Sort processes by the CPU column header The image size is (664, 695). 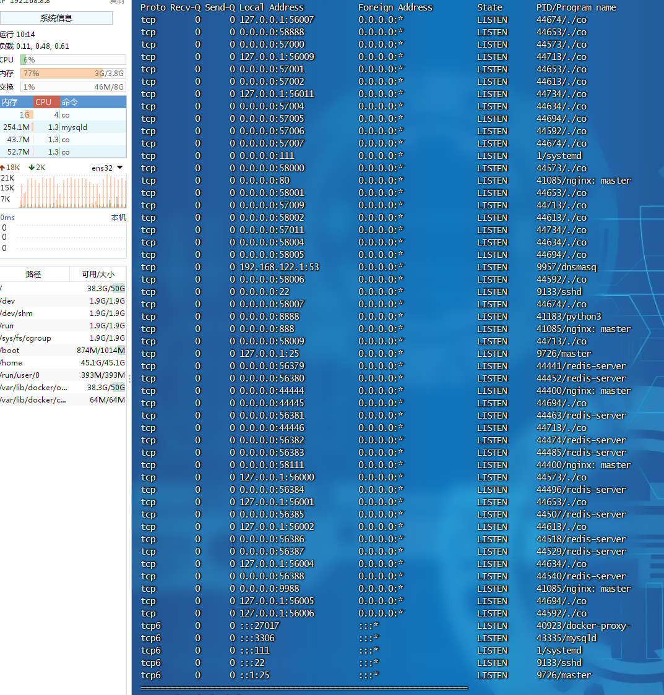pyautogui.click(x=46, y=102)
